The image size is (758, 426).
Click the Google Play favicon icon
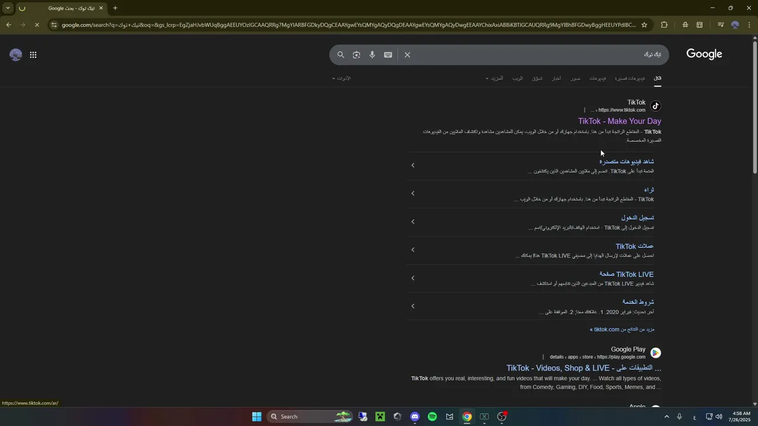(x=656, y=353)
